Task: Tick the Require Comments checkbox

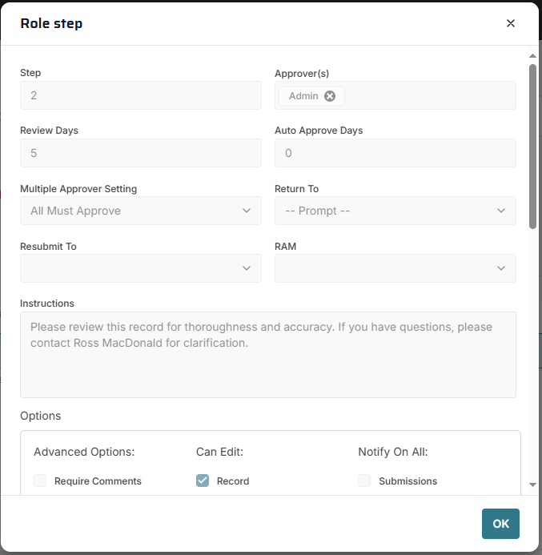Action: (x=40, y=481)
